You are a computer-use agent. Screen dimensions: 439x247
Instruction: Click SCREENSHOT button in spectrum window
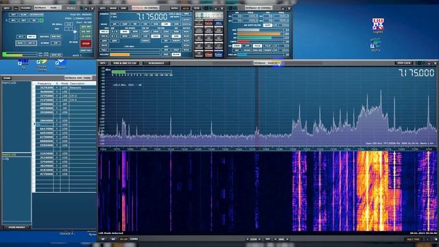156,63
